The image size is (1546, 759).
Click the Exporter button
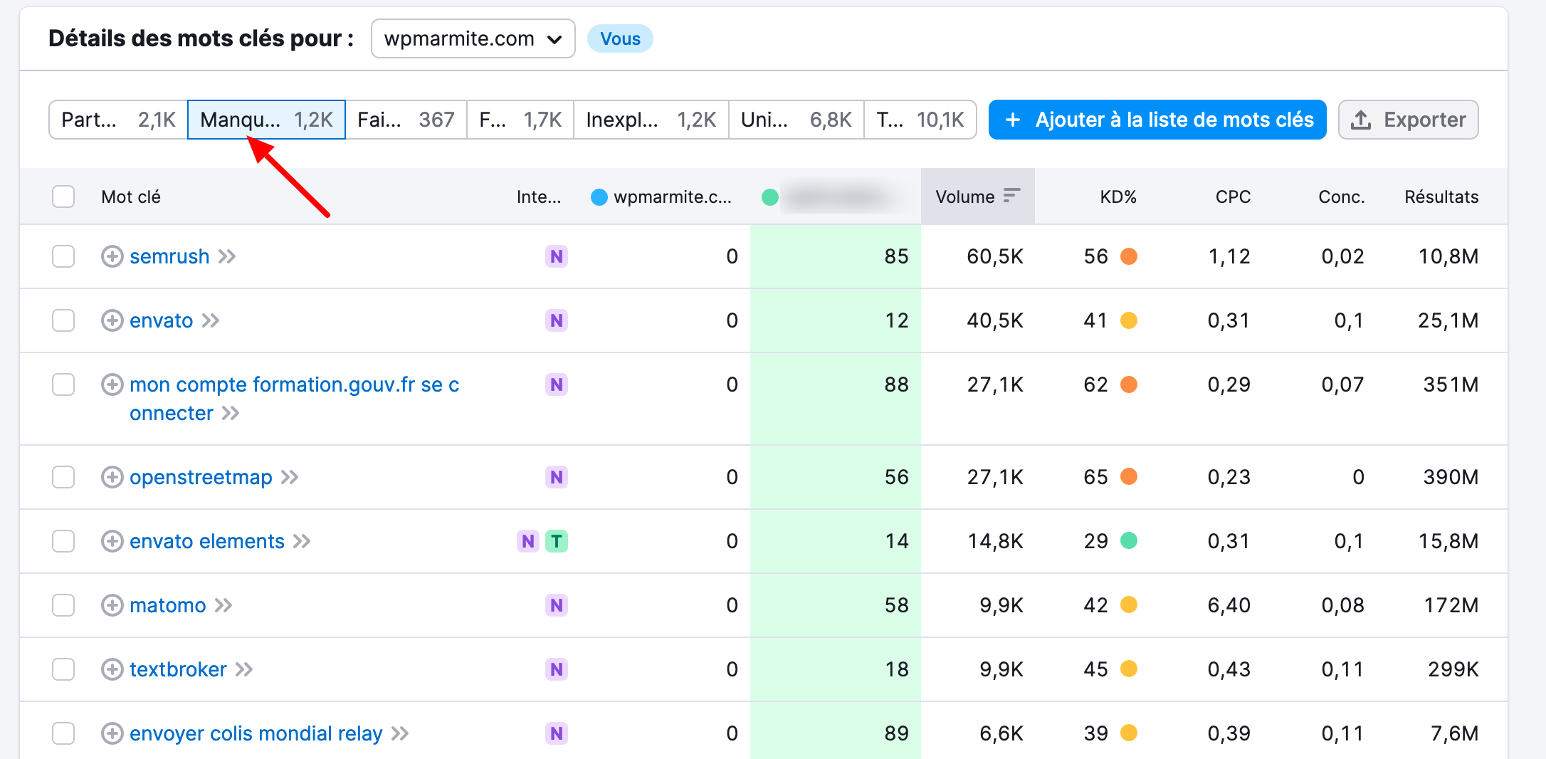click(1408, 120)
